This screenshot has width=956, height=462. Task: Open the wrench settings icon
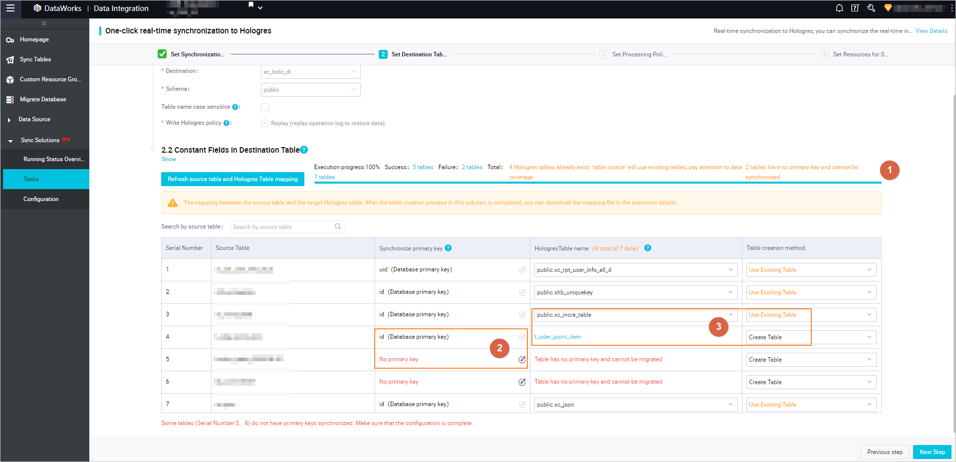pyautogui.click(x=871, y=8)
